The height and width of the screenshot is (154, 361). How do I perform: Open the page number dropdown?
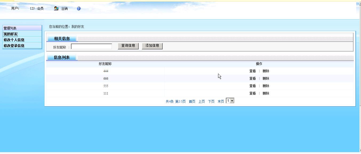coord(230,101)
